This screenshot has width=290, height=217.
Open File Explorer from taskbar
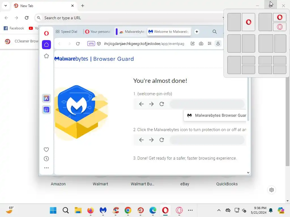tap(78, 210)
